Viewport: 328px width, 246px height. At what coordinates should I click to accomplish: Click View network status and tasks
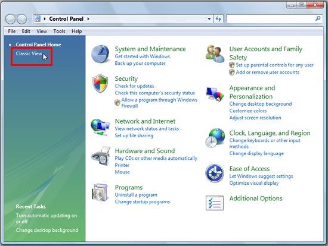(147, 128)
